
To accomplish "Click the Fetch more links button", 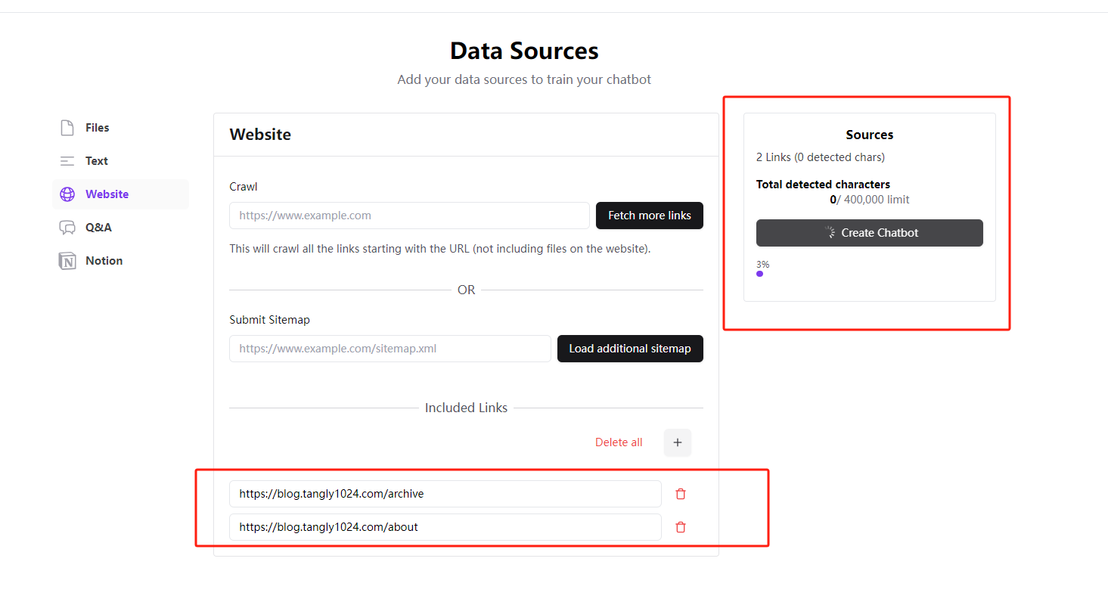I will (650, 216).
